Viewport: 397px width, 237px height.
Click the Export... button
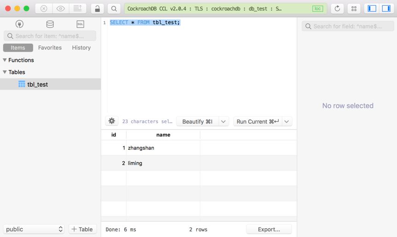point(269,230)
